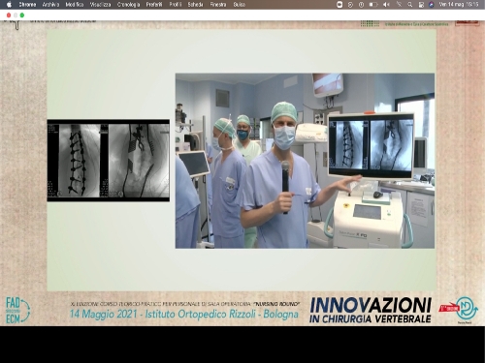485x363 pixels.
Task: Click the volume speaker icon
Action: tap(386, 5)
